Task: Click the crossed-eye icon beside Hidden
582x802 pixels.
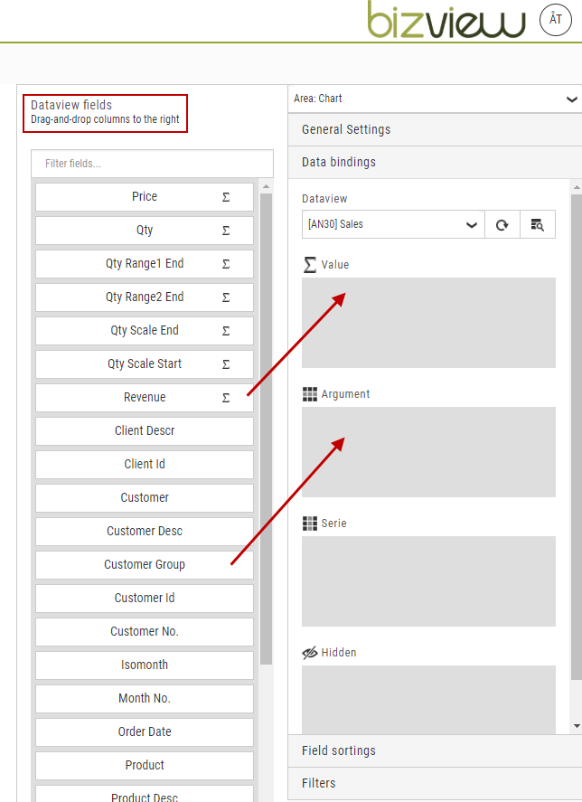Action: [x=309, y=652]
